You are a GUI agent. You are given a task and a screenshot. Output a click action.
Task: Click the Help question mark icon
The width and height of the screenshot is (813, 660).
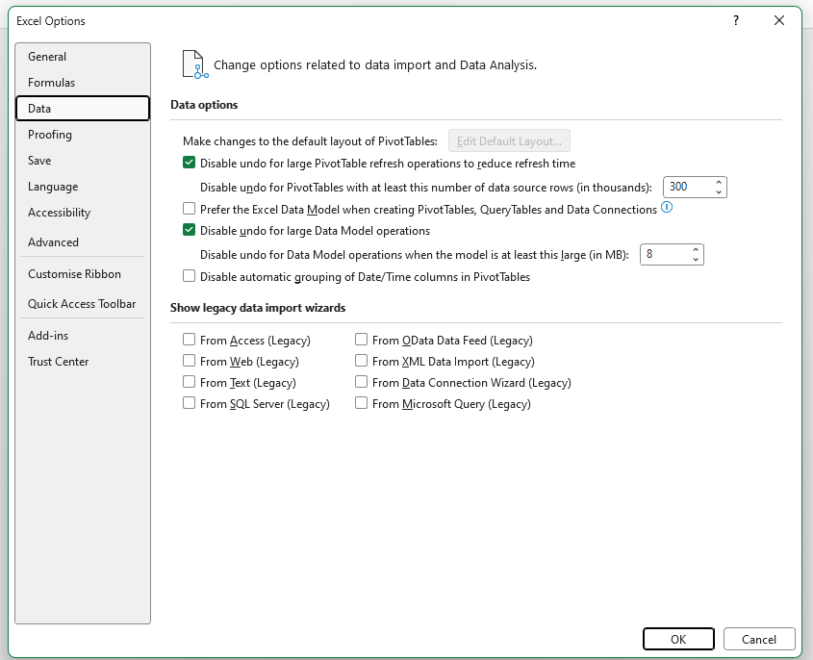coord(736,20)
